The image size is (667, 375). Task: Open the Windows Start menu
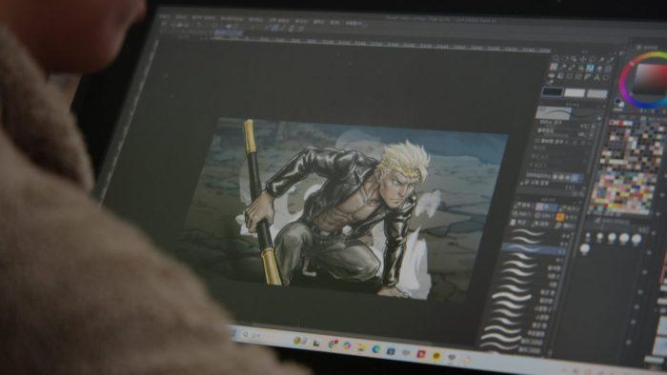click(234, 333)
